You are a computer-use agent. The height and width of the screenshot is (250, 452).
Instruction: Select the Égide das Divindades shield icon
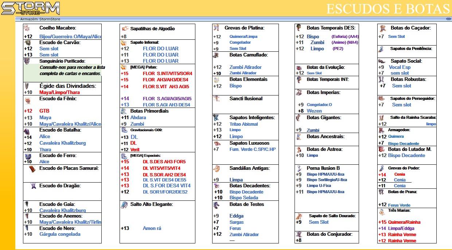coord(27,86)
